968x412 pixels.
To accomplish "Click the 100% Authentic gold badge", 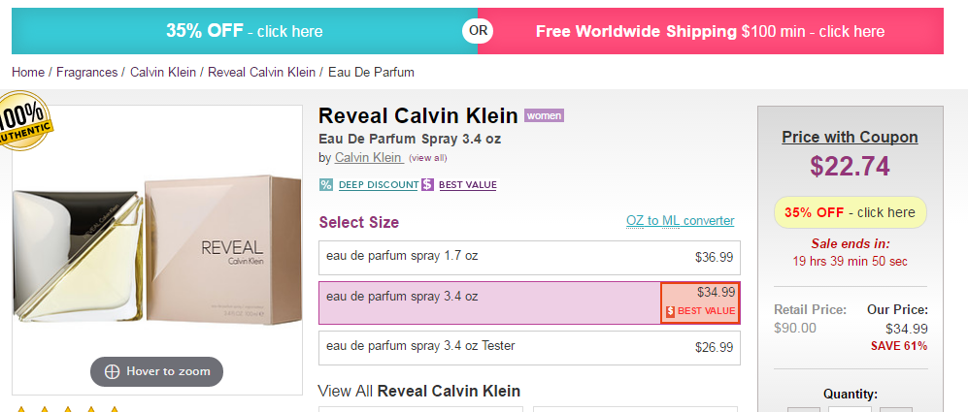I will coord(23,123).
